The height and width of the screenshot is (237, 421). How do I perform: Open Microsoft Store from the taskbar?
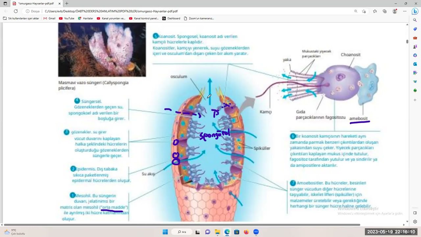(236, 232)
